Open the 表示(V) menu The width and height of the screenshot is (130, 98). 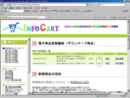(19, 8)
